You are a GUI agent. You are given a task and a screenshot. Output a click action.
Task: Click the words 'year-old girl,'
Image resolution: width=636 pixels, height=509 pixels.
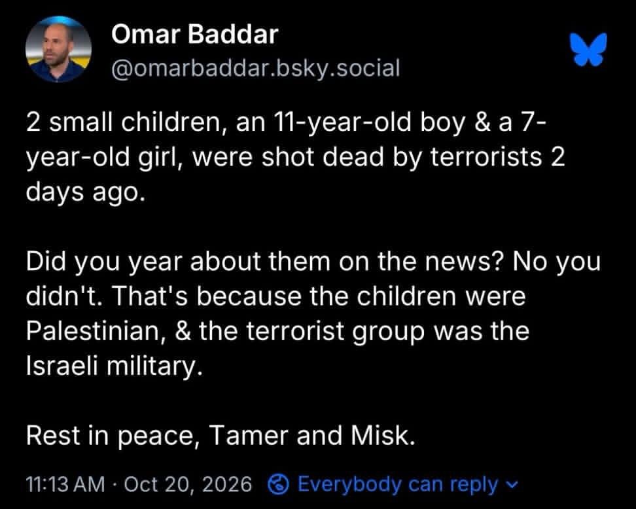point(105,158)
